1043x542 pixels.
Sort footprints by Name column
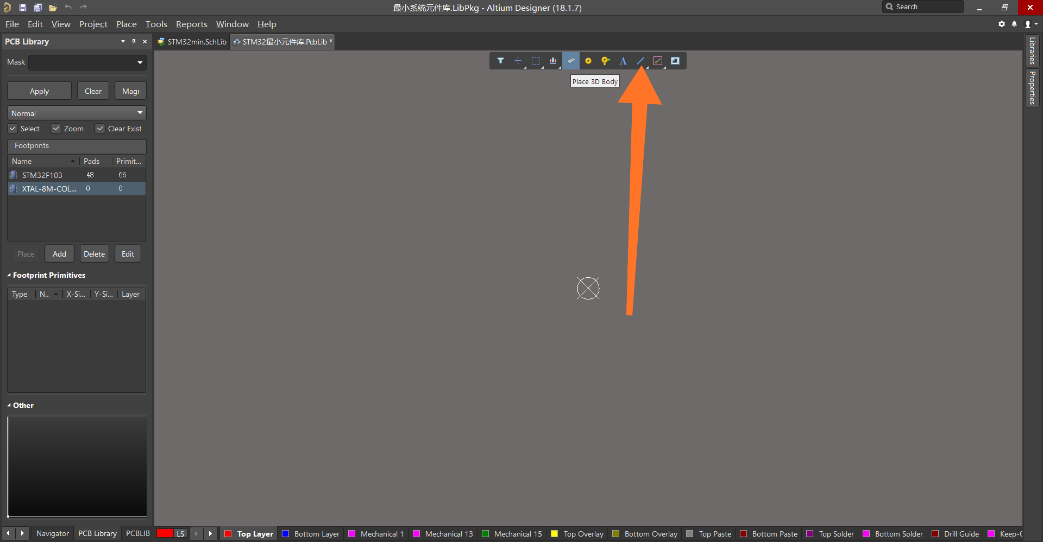(x=43, y=161)
